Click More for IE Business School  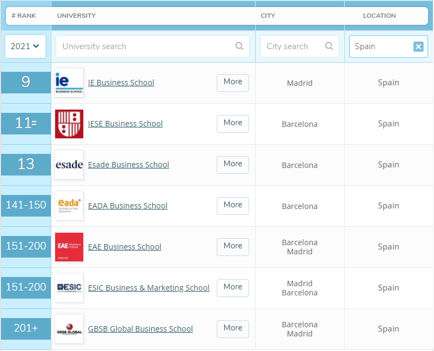(x=233, y=83)
